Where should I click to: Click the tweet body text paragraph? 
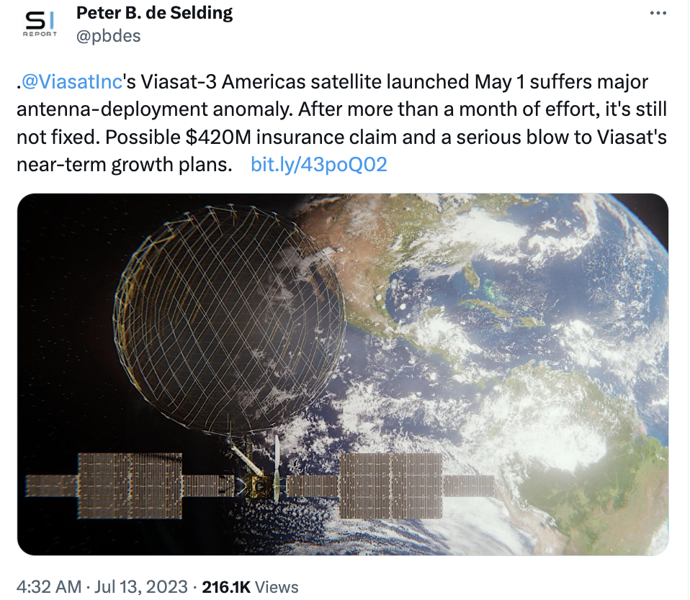(x=342, y=123)
